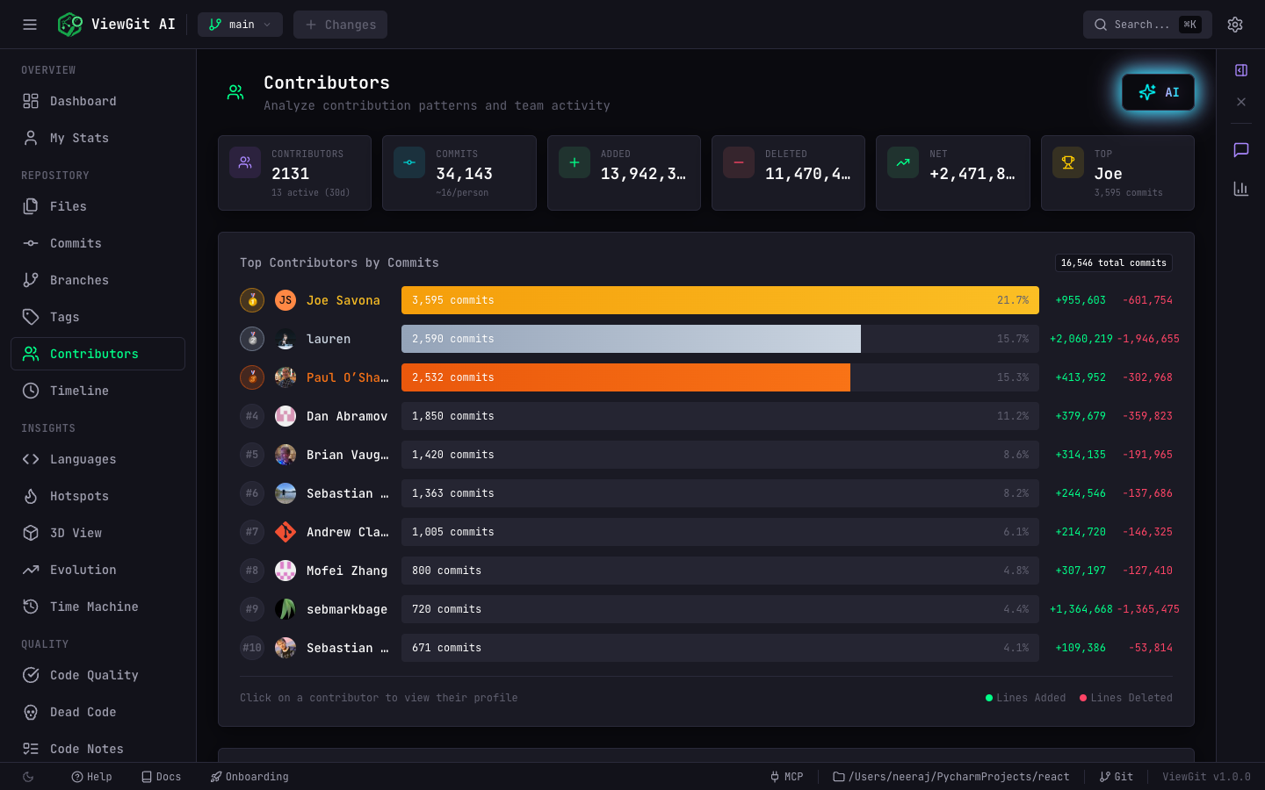Expand the Lines Added legend filter

pos(1025,697)
